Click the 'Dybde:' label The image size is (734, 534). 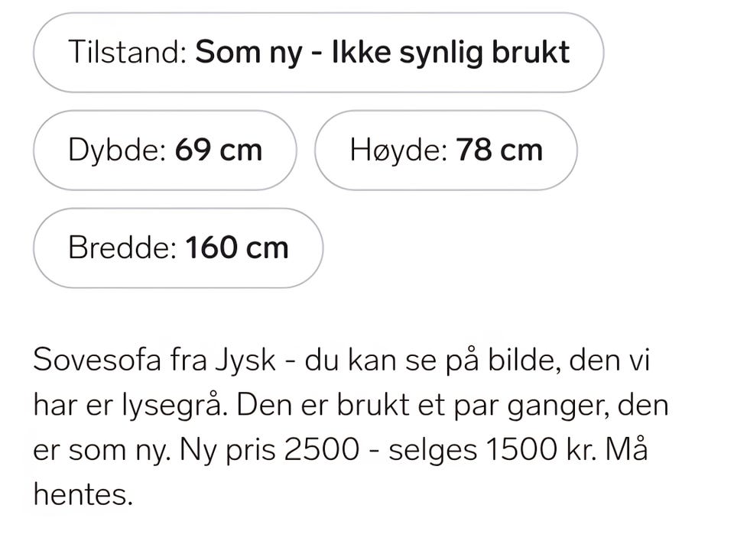pyautogui.click(x=118, y=150)
